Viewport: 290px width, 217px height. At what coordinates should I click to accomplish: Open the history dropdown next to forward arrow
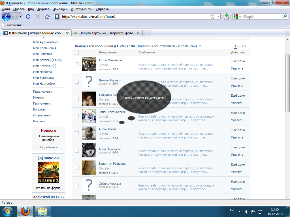click(20, 17)
